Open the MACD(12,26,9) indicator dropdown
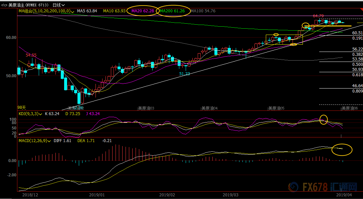The height and width of the screenshot is (199, 363). (x=49, y=141)
